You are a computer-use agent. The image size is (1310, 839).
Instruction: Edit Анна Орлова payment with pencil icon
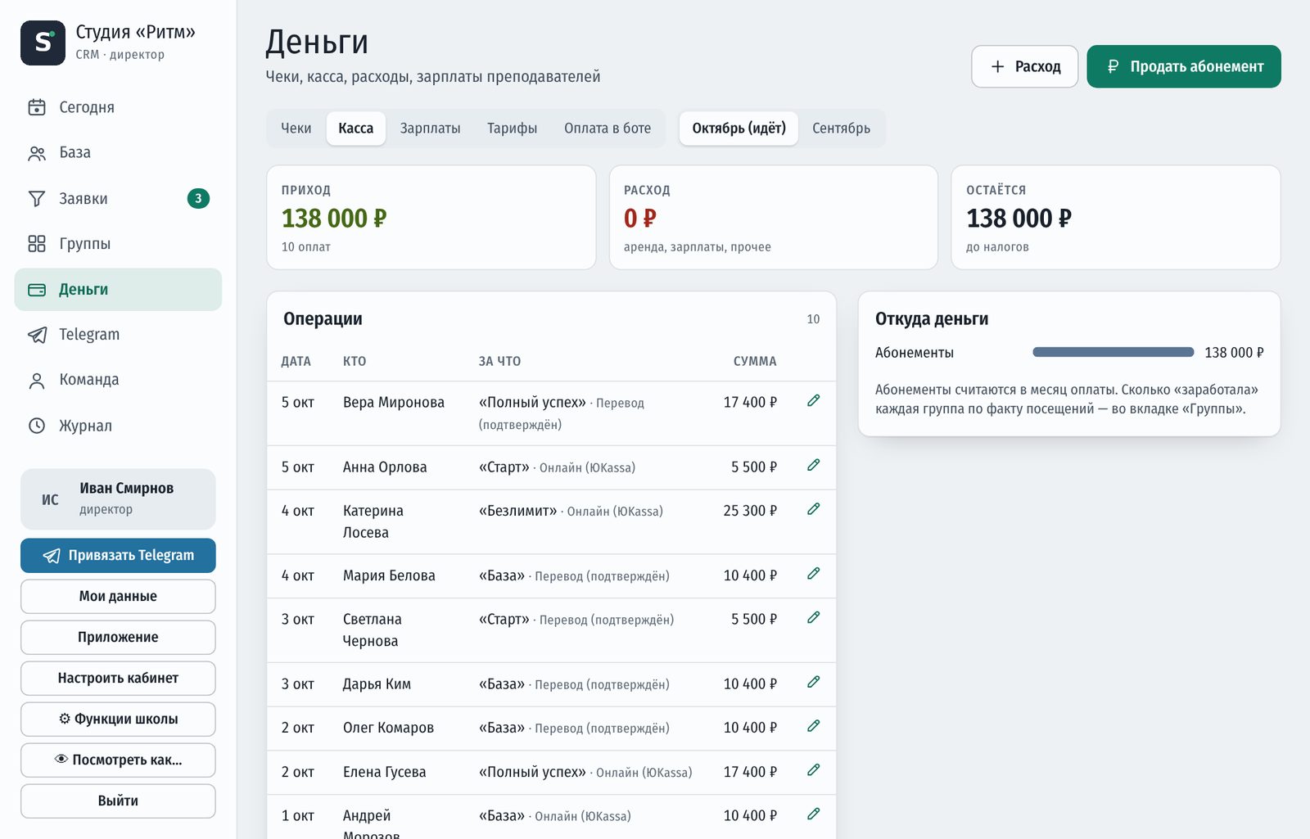coord(813,465)
